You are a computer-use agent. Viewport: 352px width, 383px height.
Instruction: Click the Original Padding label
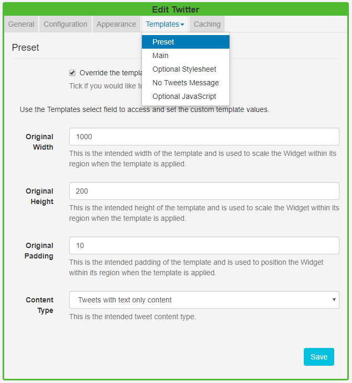coord(39,251)
